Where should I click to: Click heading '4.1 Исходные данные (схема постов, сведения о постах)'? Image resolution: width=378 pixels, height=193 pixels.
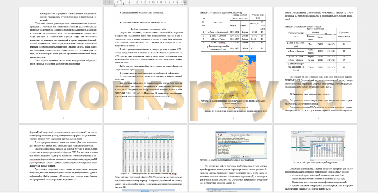[x=143, y=22]
